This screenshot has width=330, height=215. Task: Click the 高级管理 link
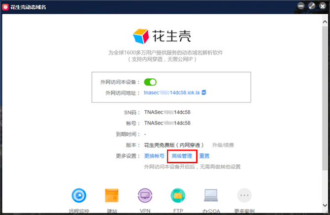click(182, 156)
